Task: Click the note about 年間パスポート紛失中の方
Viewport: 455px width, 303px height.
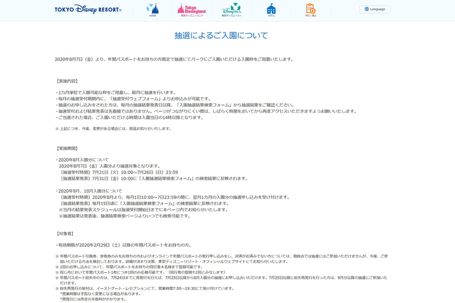Action: click(x=221, y=280)
